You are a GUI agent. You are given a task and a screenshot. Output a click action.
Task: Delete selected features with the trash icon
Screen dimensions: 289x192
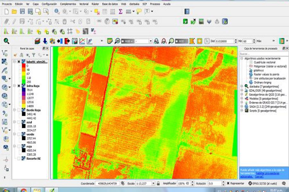(x=65, y=22)
